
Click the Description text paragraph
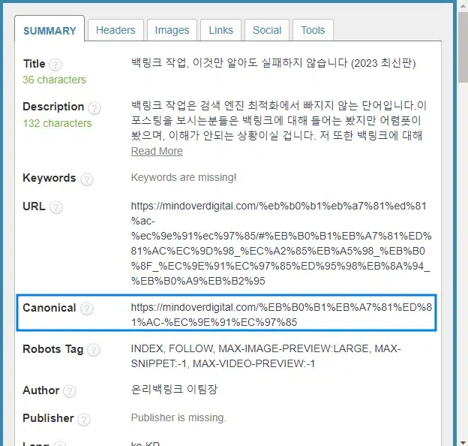tap(279, 121)
